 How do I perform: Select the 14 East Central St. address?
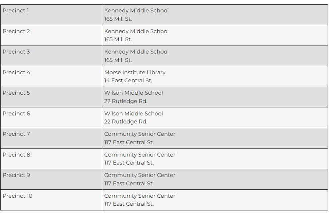click(128, 80)
